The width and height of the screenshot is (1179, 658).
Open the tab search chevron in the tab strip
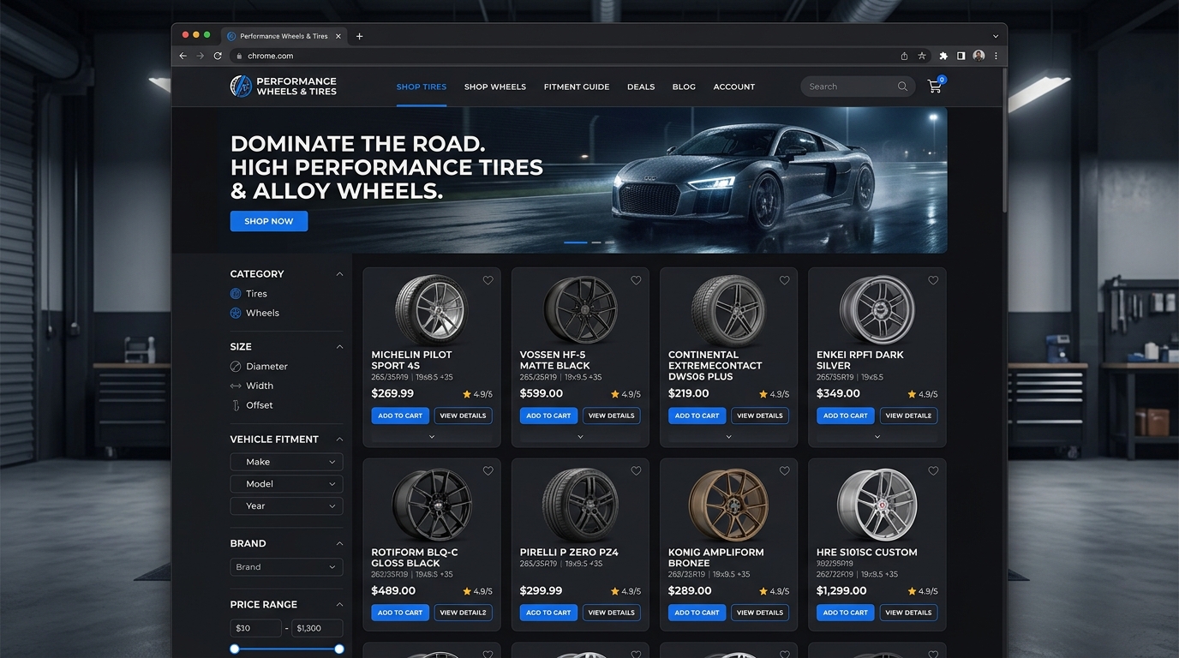pos(996,36)
